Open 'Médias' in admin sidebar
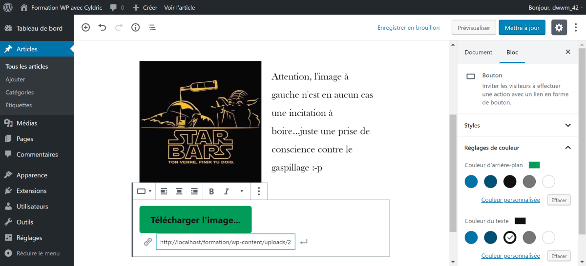 coord(37,123)
